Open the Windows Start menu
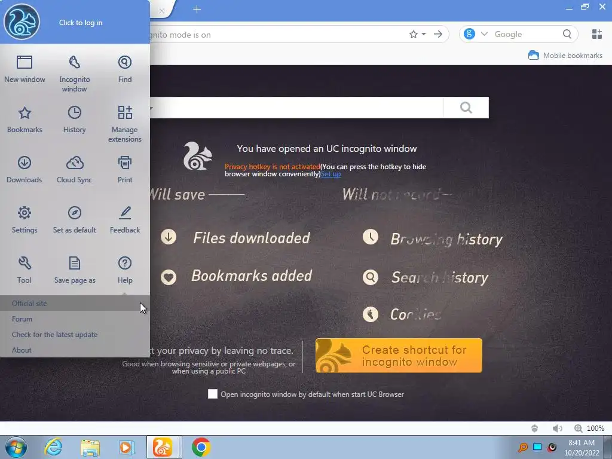Image resolution: width=612 pixels, height=459 pixels. click(x=16, y=447)
